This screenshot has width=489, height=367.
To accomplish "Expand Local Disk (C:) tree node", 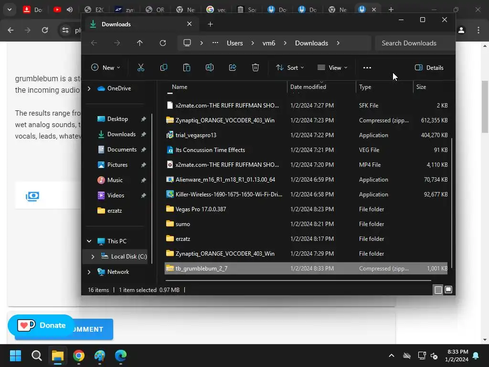I will (x=93, y=257).
